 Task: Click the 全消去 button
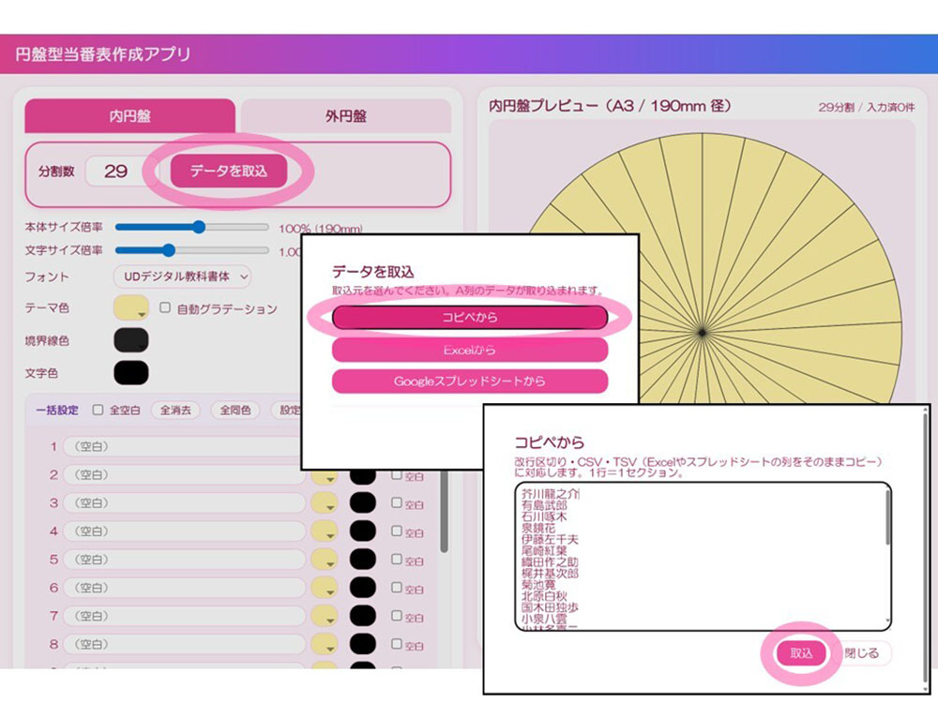tap(175, 411)
